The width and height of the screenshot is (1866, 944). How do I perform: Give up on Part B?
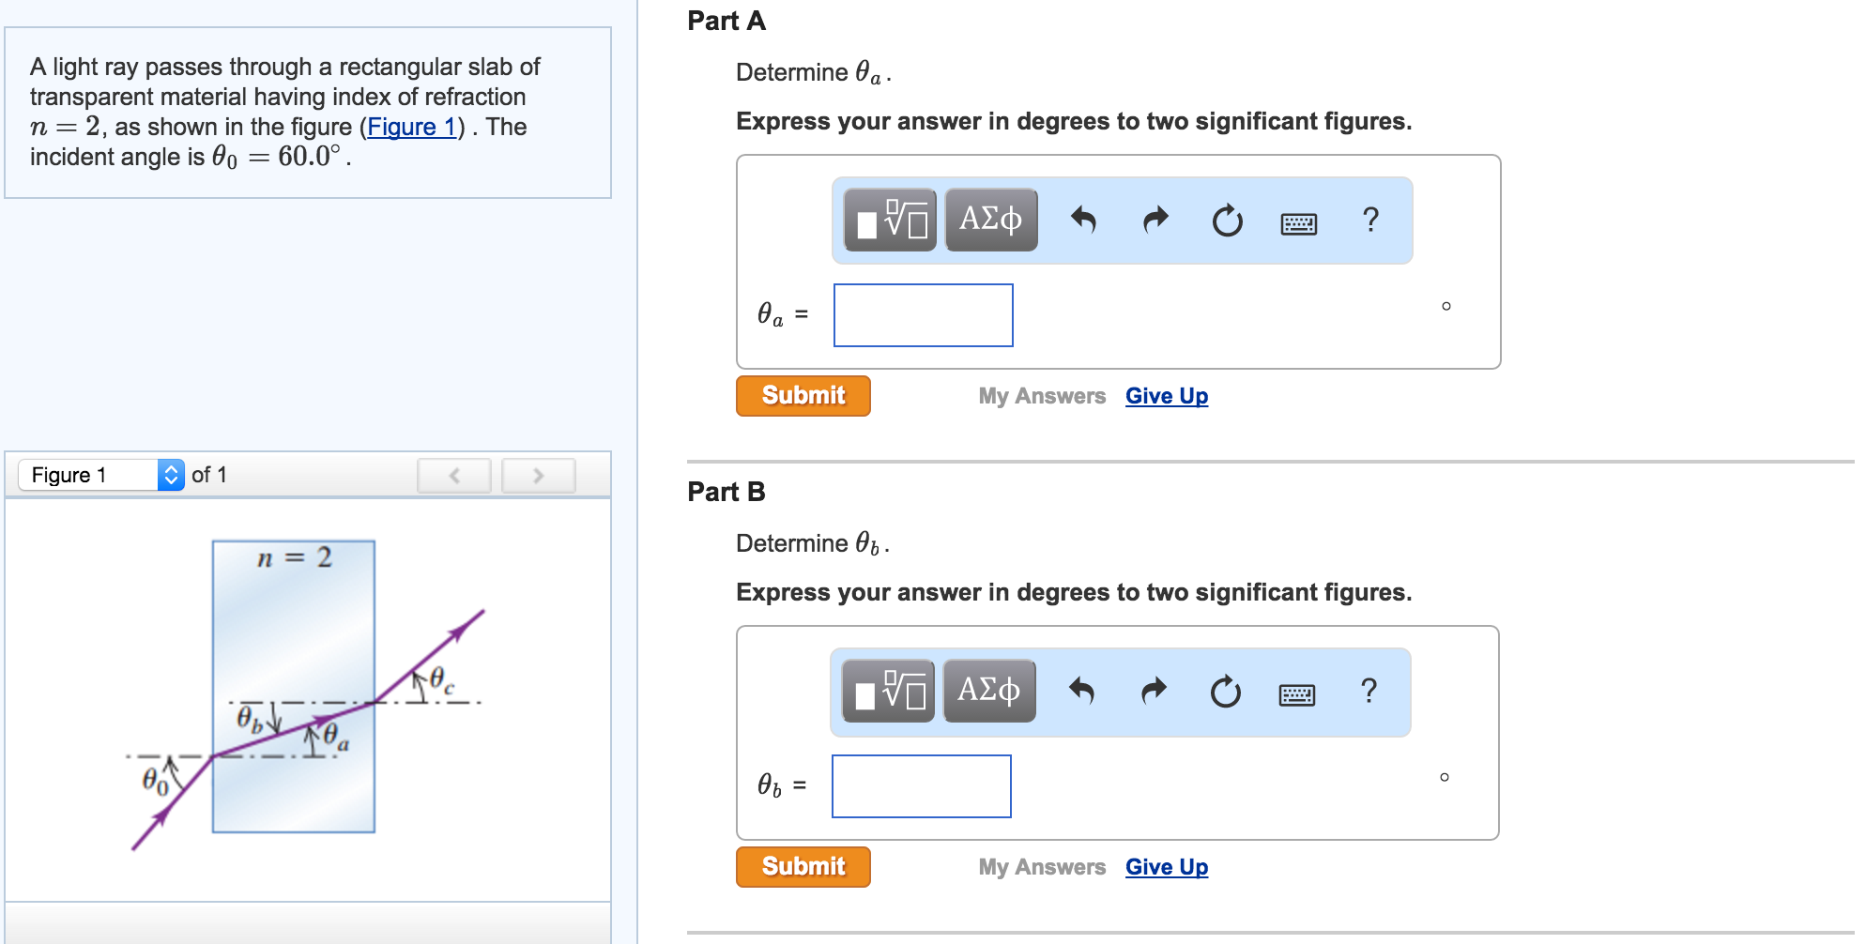[x=1167, y=867]
